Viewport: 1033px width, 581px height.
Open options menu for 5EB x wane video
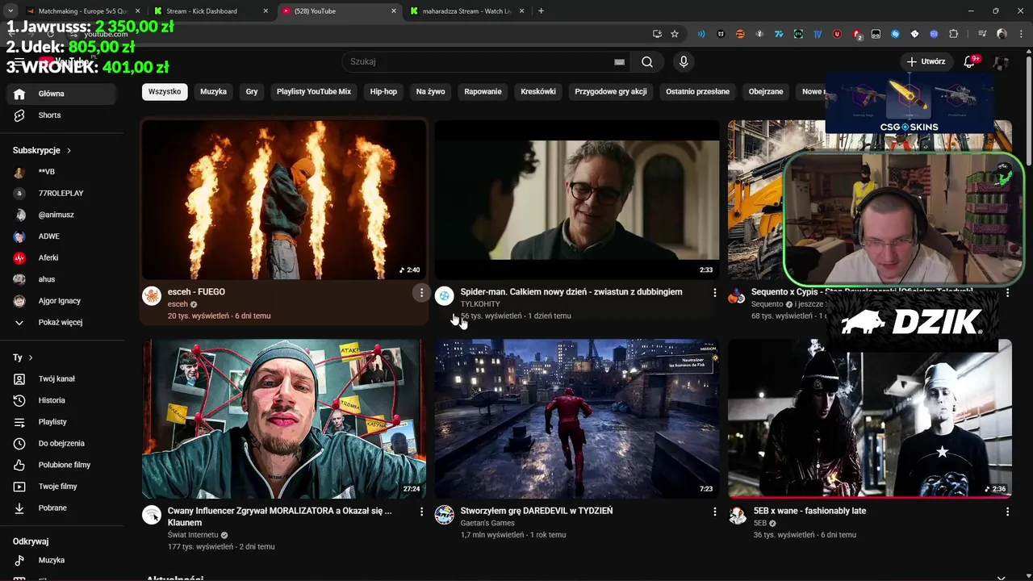(x=1007, y=512)
